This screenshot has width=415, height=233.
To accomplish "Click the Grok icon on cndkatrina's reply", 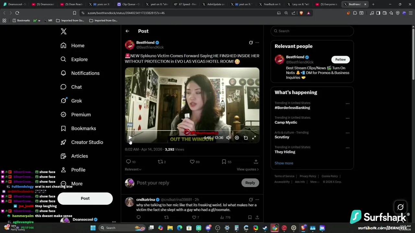I will point(251,200).
